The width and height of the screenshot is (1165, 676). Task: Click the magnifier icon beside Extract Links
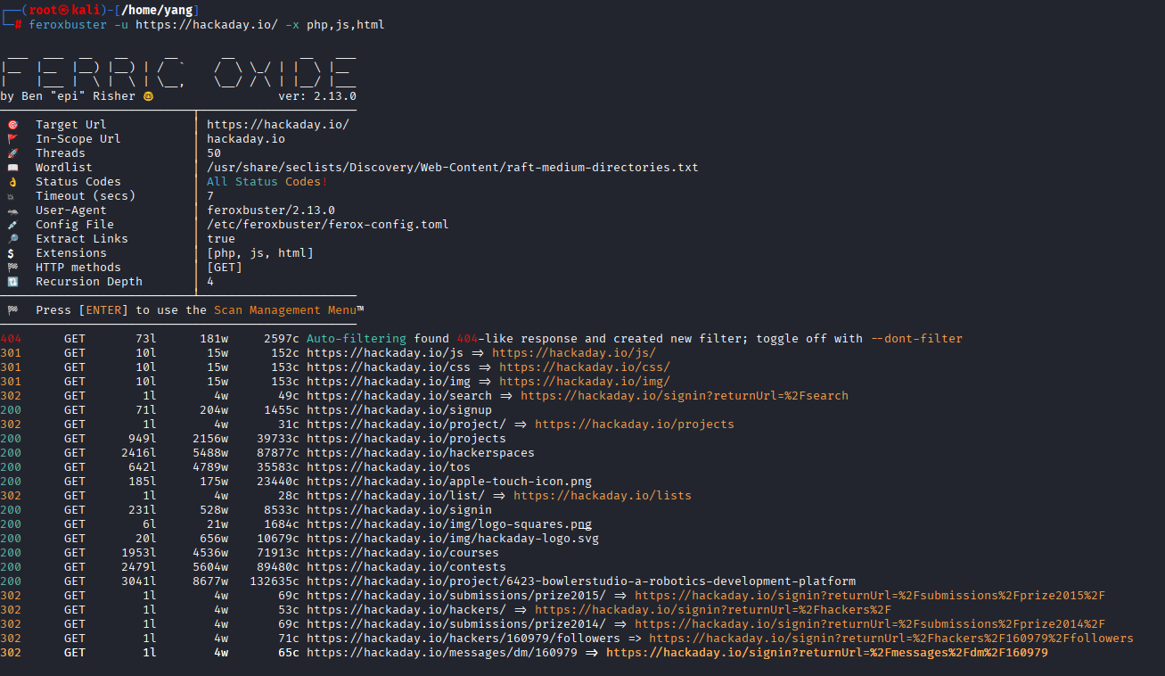12,239
